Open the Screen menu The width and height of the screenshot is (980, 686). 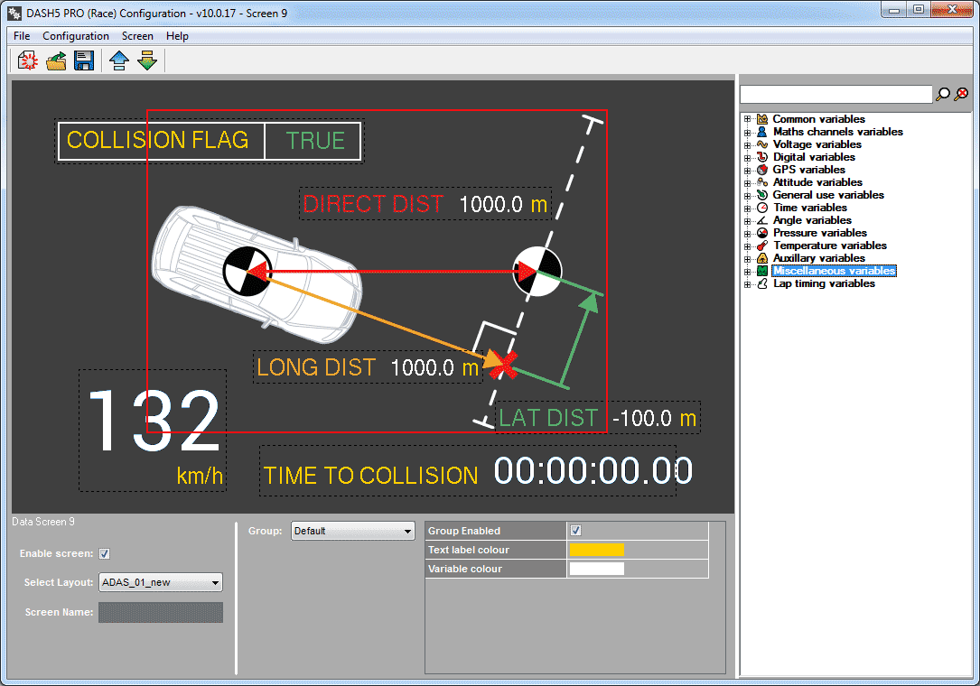click(136, 36)
